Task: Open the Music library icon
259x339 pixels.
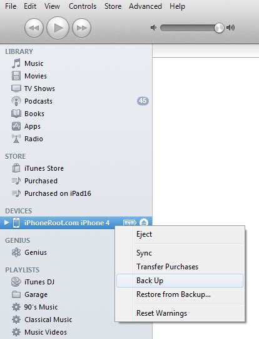Action: click(x=16, y=63)
